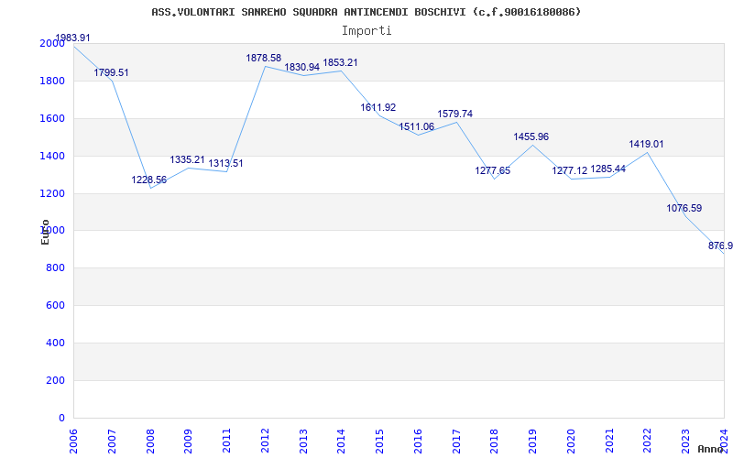The height and width of the screenshot is (458, 733).
Task: Select the 1419.01 data label
Action: point(646,144)
